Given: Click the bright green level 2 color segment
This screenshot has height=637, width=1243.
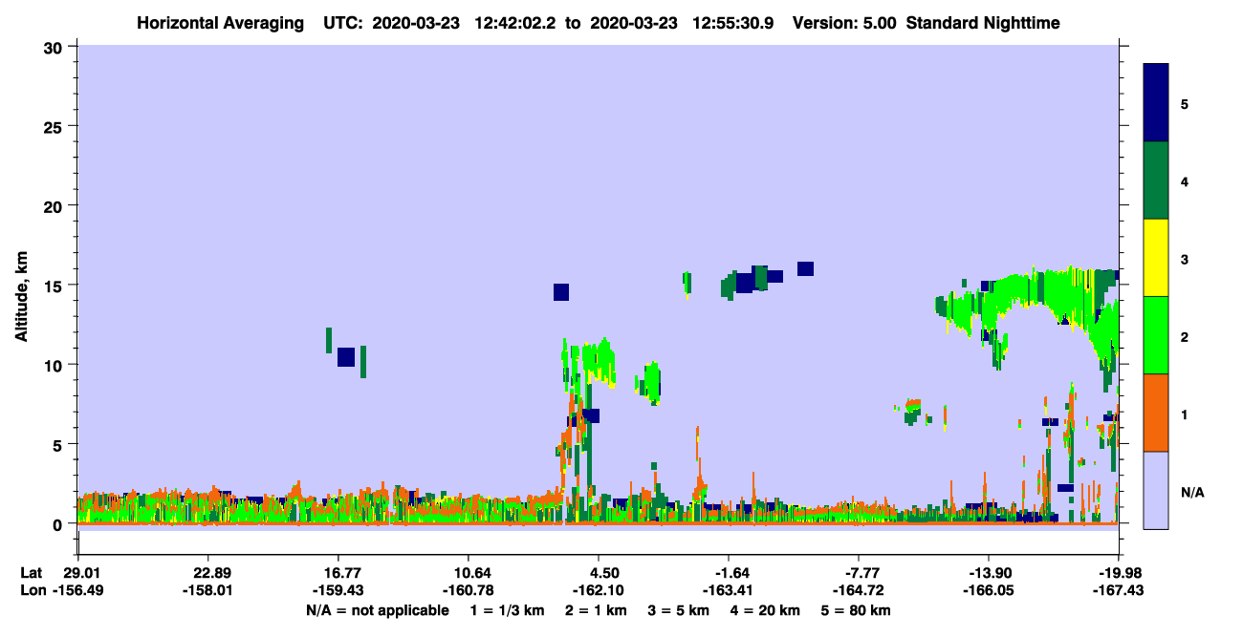Looking at the screenshot, I should (x=1156, y=335).
